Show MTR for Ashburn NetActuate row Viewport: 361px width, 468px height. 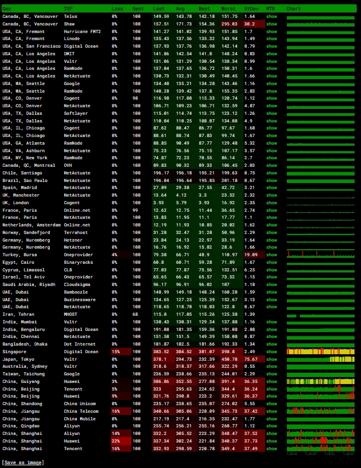[x=272, y=151]
